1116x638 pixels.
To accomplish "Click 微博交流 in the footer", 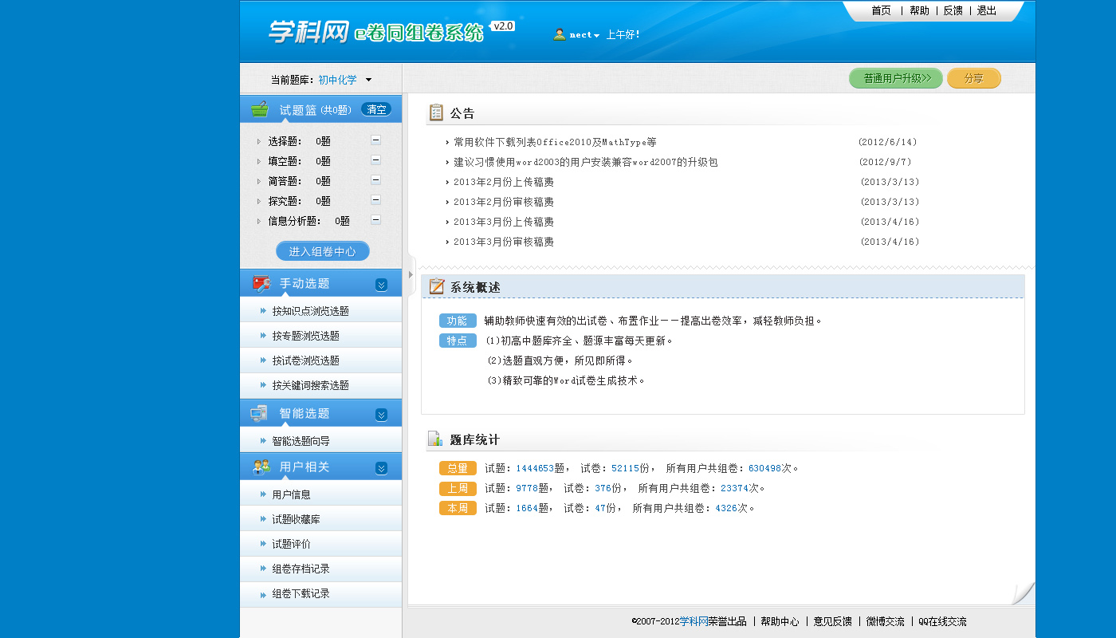I will point(886,621).
